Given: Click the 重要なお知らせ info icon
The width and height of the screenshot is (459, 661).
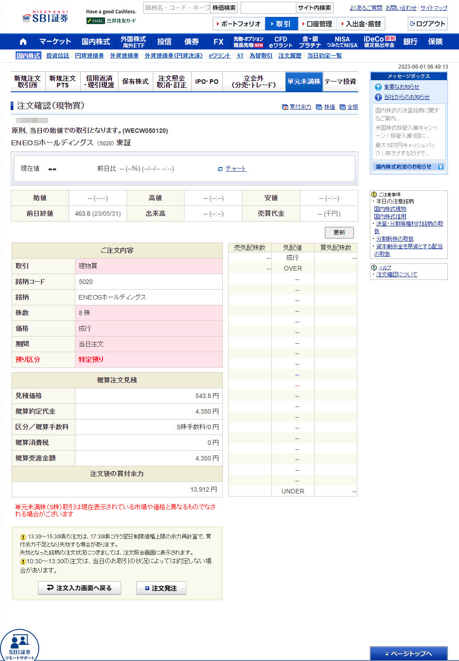Looking at the screenshot, I should tap(378, 87).
